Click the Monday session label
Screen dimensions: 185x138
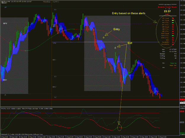click(46, 2)
